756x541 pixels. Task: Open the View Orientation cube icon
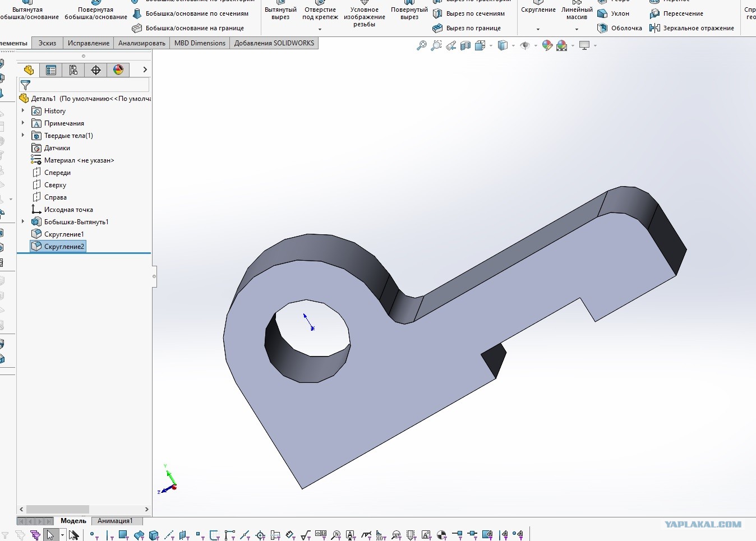[480, 45]
